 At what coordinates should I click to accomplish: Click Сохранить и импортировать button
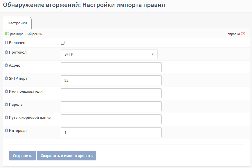pyautogui.click(x=66, y=156)
